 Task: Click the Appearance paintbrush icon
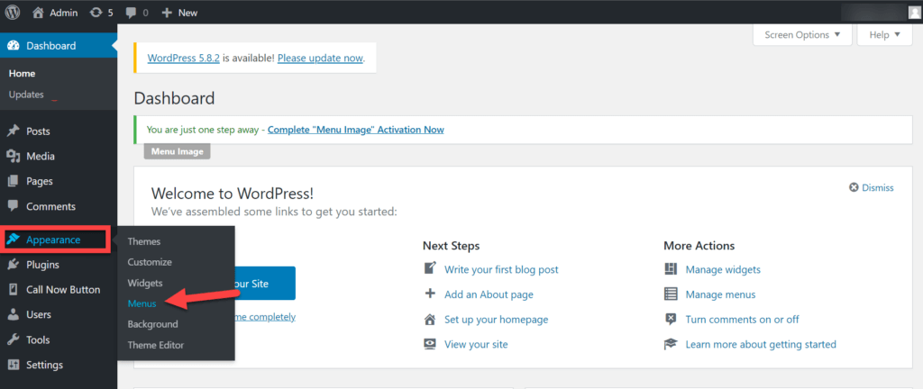[x=13, y=240]
